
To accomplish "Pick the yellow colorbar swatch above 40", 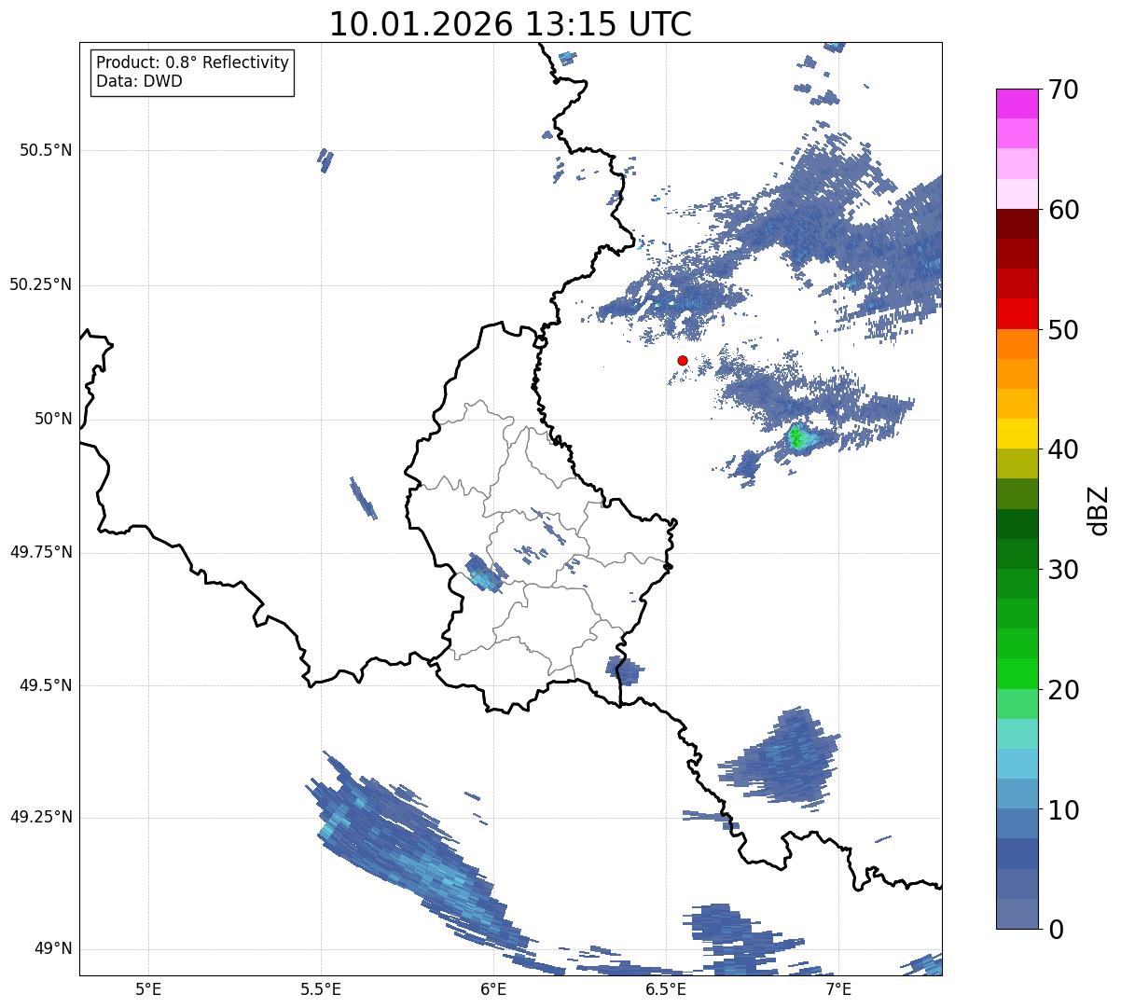I will click(x=1017, y=435).
